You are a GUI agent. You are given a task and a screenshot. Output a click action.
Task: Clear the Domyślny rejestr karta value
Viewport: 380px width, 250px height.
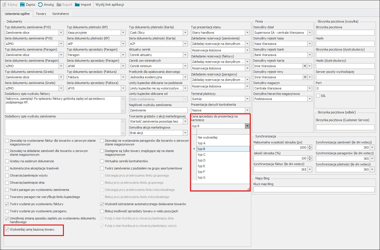point(305,66)
